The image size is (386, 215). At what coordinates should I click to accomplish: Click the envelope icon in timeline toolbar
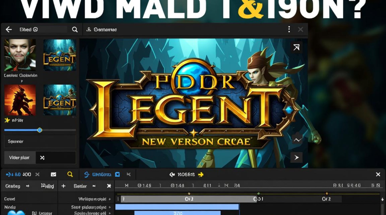tap(53, 174)
